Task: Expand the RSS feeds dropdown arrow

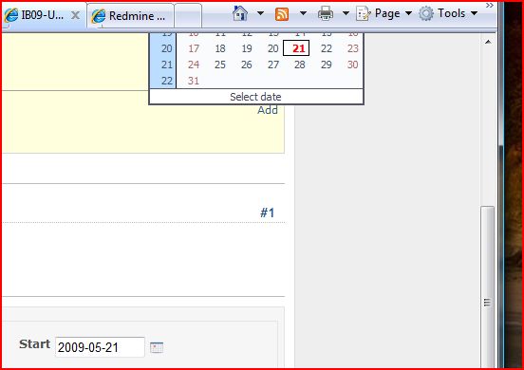Action: (303, 13)
